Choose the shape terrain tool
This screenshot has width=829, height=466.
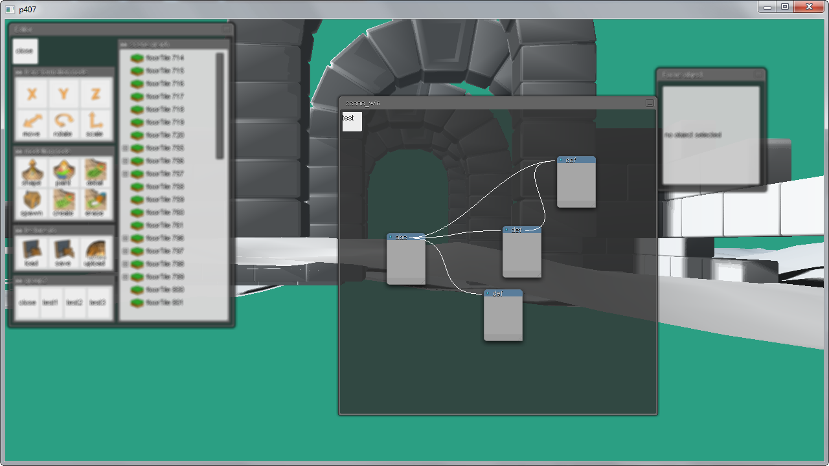tap(31, 172)
